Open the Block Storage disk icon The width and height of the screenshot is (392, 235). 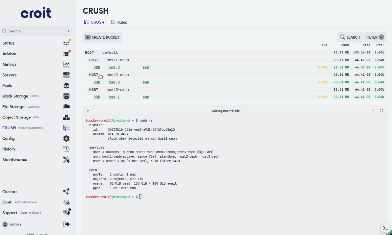[x=66, y=96]
